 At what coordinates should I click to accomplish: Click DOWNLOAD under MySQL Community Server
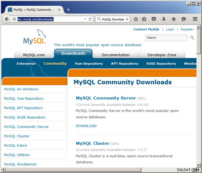[86, 126]
